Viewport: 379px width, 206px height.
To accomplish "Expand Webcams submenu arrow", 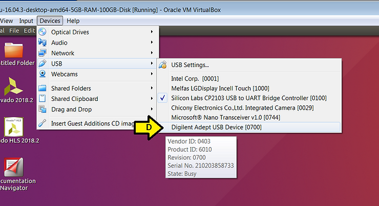I will (152, 74).
